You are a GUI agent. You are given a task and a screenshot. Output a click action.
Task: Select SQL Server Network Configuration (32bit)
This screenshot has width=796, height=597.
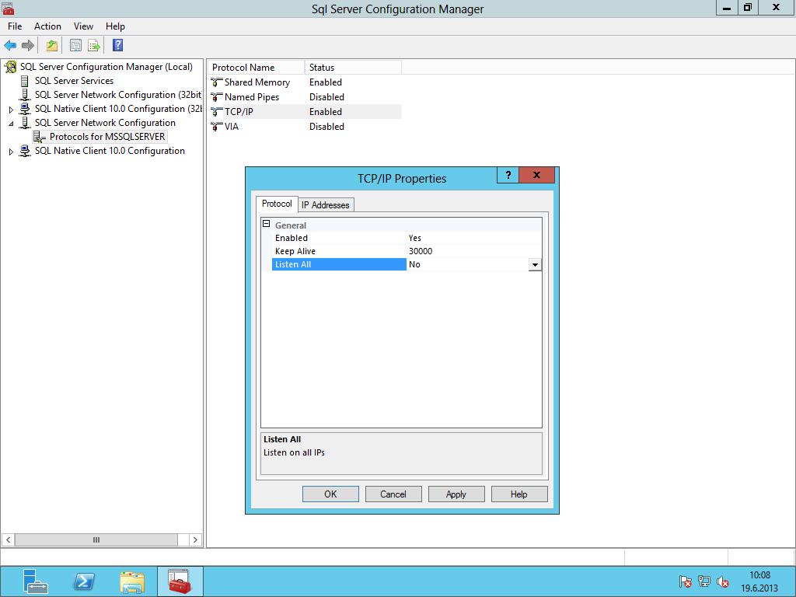[x=118, y=95]
